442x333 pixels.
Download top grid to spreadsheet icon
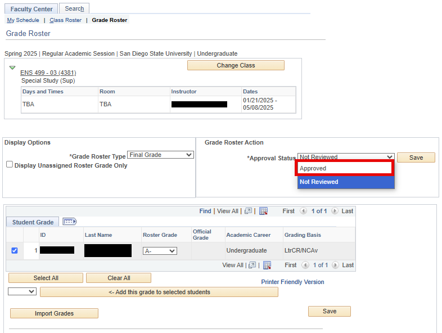(x=263, y=211)
